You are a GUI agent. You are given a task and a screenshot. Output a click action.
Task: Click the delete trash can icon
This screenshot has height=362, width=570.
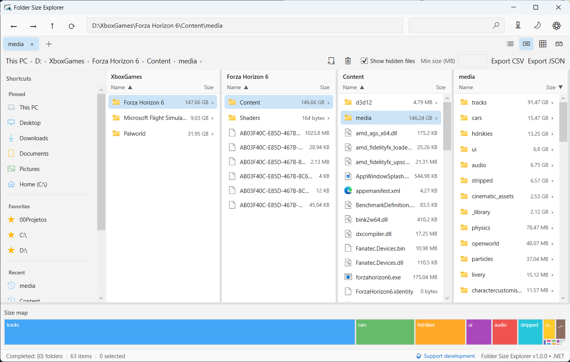point(348,61)
